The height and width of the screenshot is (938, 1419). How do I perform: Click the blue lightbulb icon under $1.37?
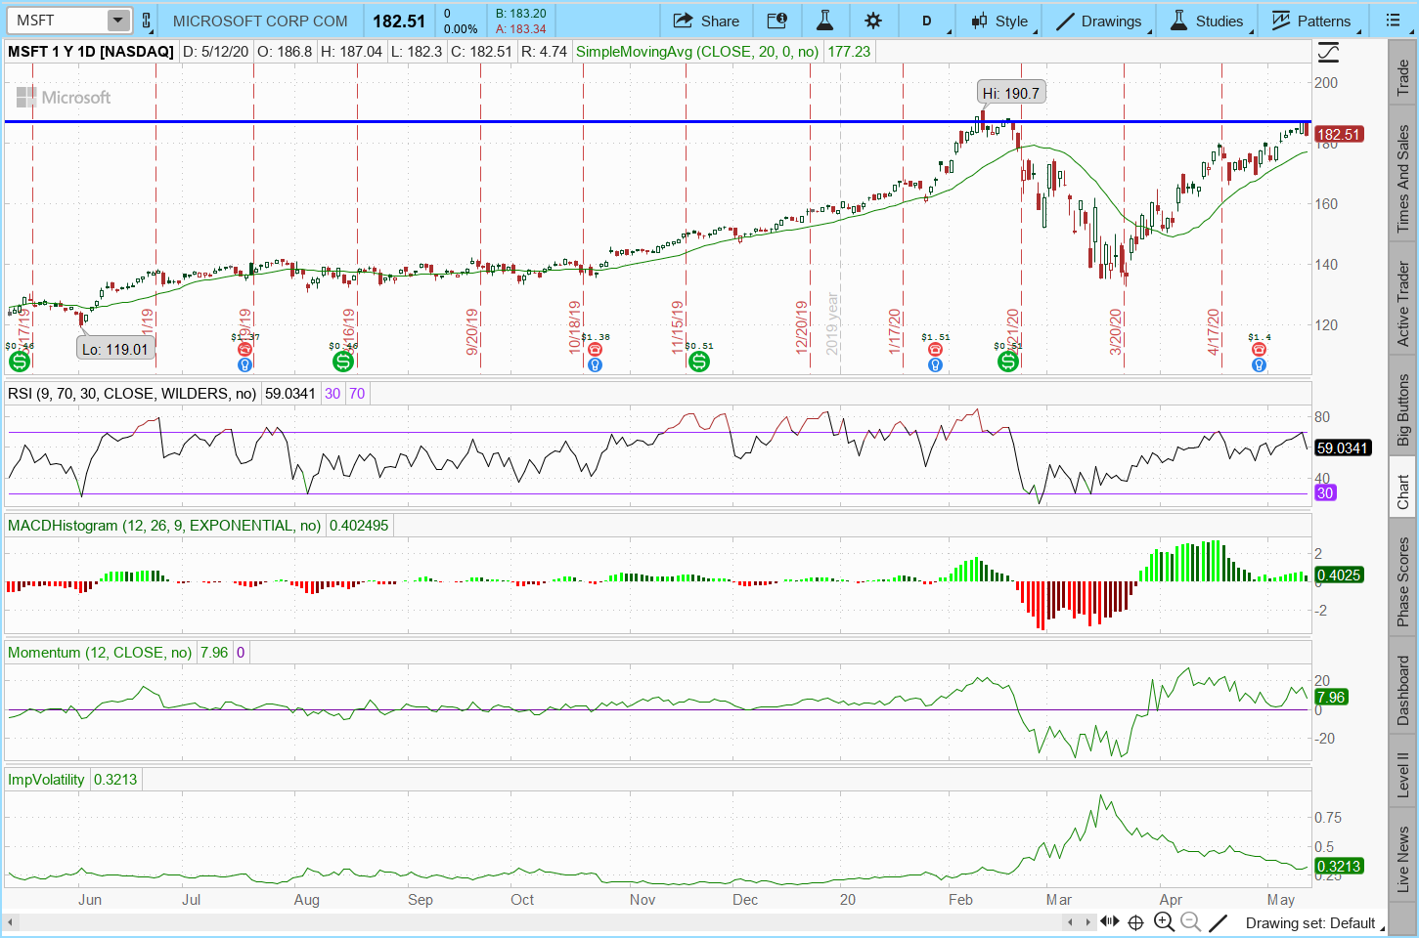click(x=244, y=364)
